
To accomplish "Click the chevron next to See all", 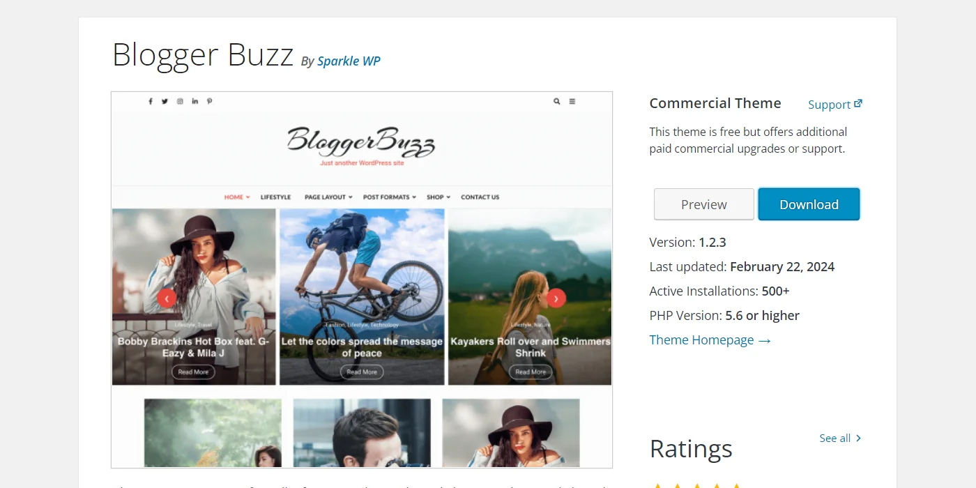I will [x=858, y=438].
